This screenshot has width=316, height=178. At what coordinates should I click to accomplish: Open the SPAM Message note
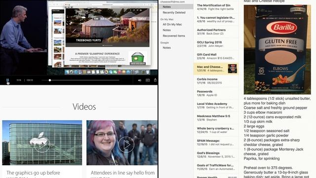point(216,142)
